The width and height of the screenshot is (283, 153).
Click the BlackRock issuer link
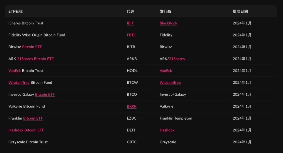[x=168, y=23]
